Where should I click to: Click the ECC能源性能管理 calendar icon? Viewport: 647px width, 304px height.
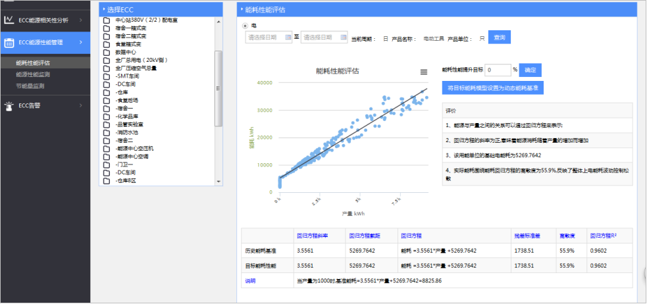click(9, 43)
